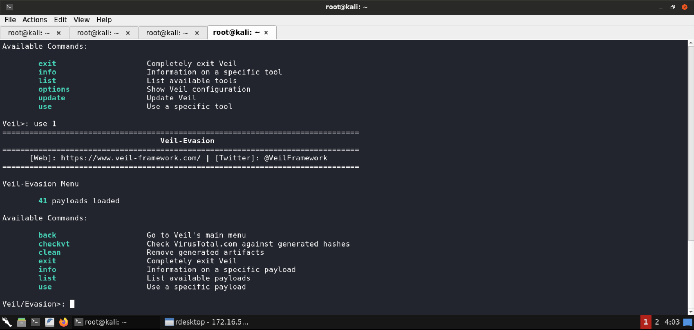
Task: Open the File menu
Action: (10, 20)
